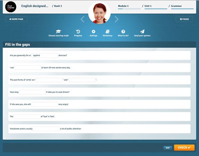Open the Progress clock icon

pyautogui.click(x=78, y=31)
